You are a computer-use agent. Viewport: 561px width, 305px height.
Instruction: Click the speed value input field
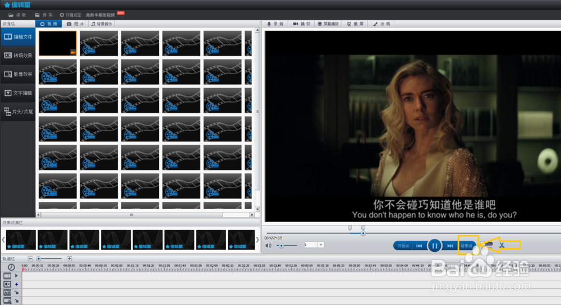tap(311, 245)
